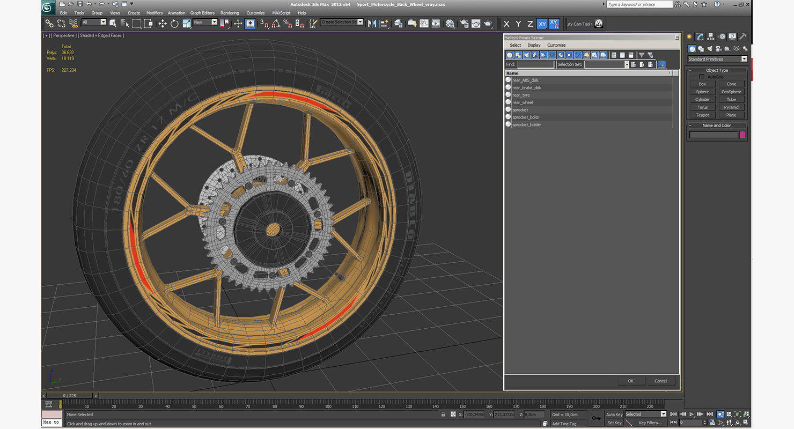The image size is (794, 429).
Task: Open the MAXScript menu
Action: [x=281, y=13]
